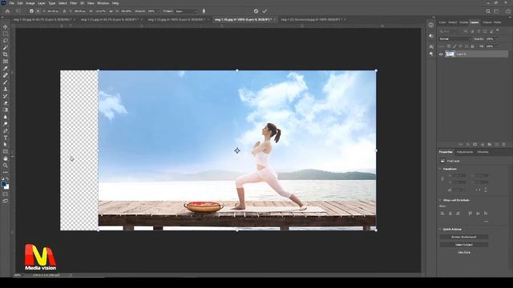Click the foreground color swatch
The height and width of the screenshot is (288, 513).
[3, 184]
